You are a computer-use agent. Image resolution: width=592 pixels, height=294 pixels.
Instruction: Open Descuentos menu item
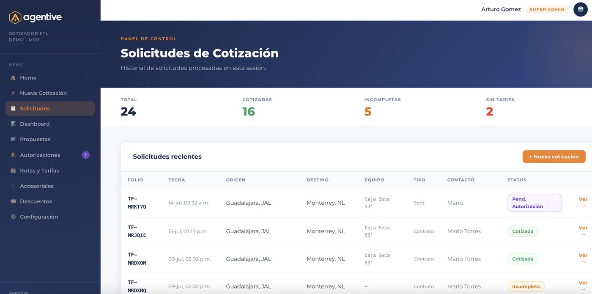coord(50,201)
